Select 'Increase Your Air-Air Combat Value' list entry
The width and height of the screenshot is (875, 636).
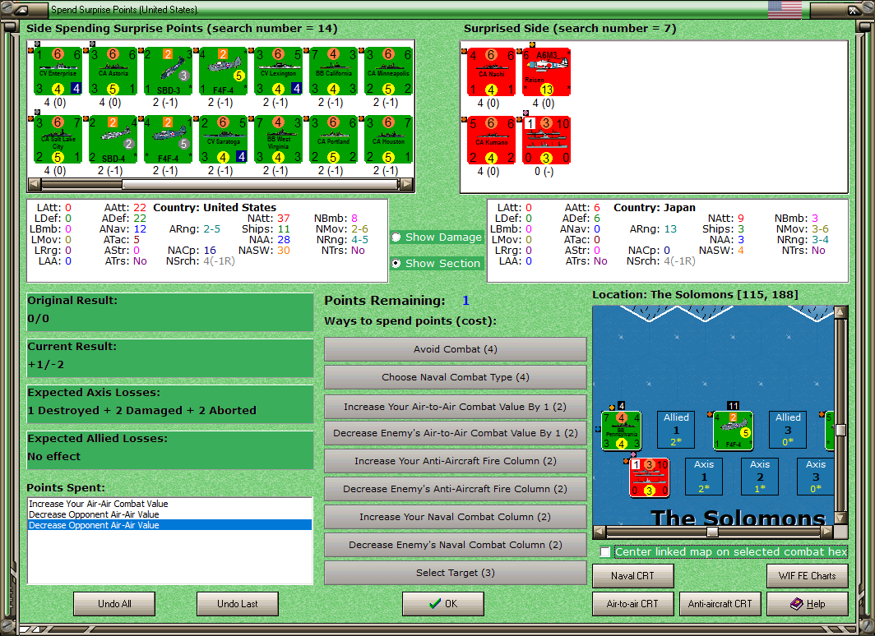[169, 504]
